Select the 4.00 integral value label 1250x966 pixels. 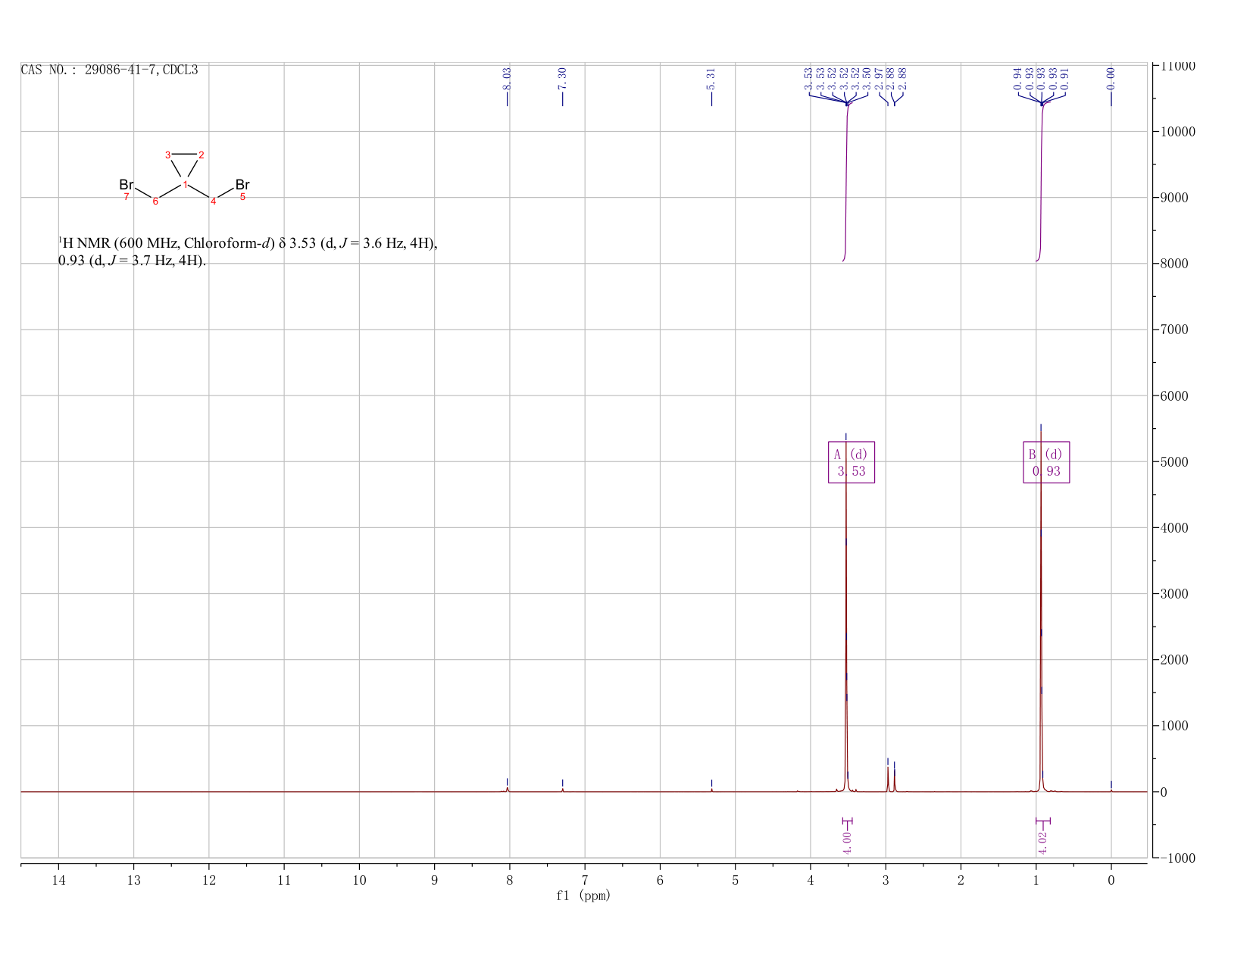pyautogui.click(x=847, y=843)
